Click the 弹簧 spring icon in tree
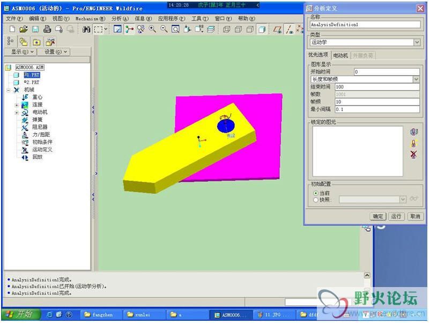Image resolution: width=430 pixels, height=323 pixels. tap(25, 120)
